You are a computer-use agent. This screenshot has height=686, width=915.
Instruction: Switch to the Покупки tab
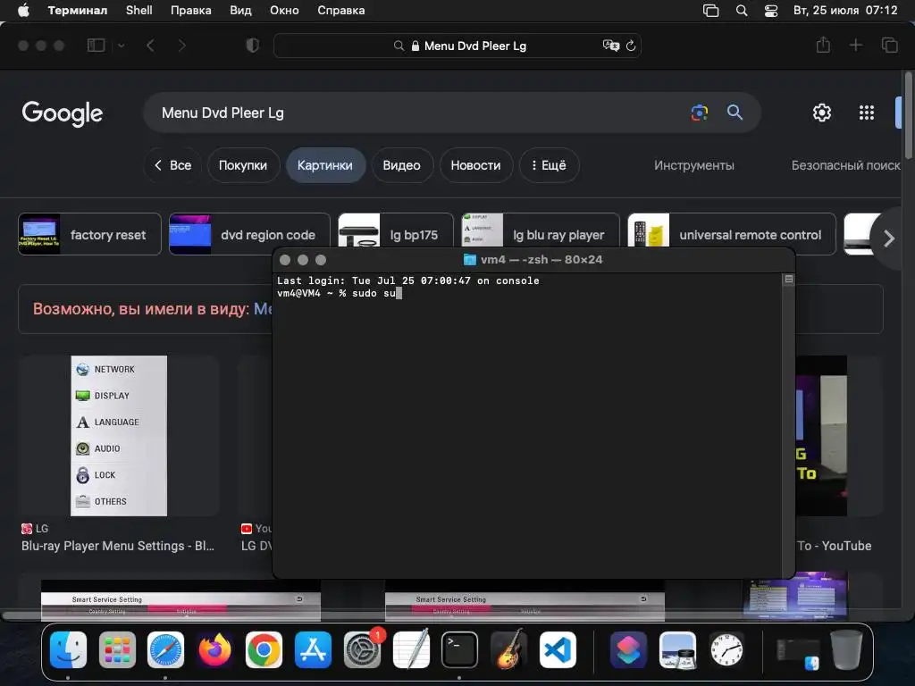(x=243, y=165)
